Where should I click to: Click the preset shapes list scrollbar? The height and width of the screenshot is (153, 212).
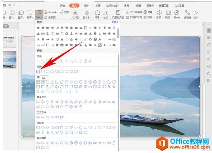(x=119, y=102)
